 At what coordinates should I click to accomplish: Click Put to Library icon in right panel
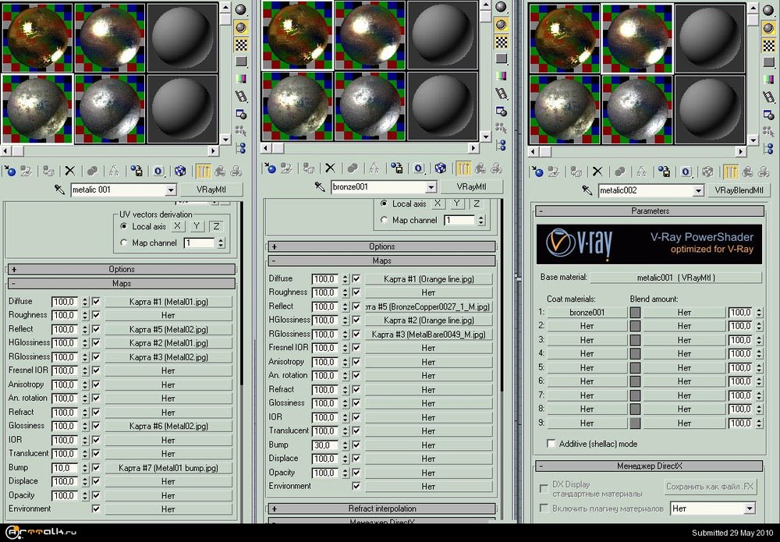click(x=664, y=172)
